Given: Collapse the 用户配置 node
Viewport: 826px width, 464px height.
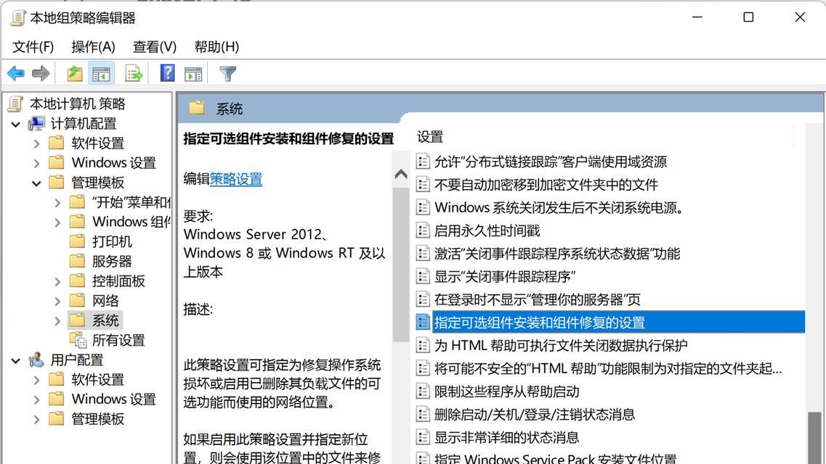Looking at the screenshot, I should [16, 361].
